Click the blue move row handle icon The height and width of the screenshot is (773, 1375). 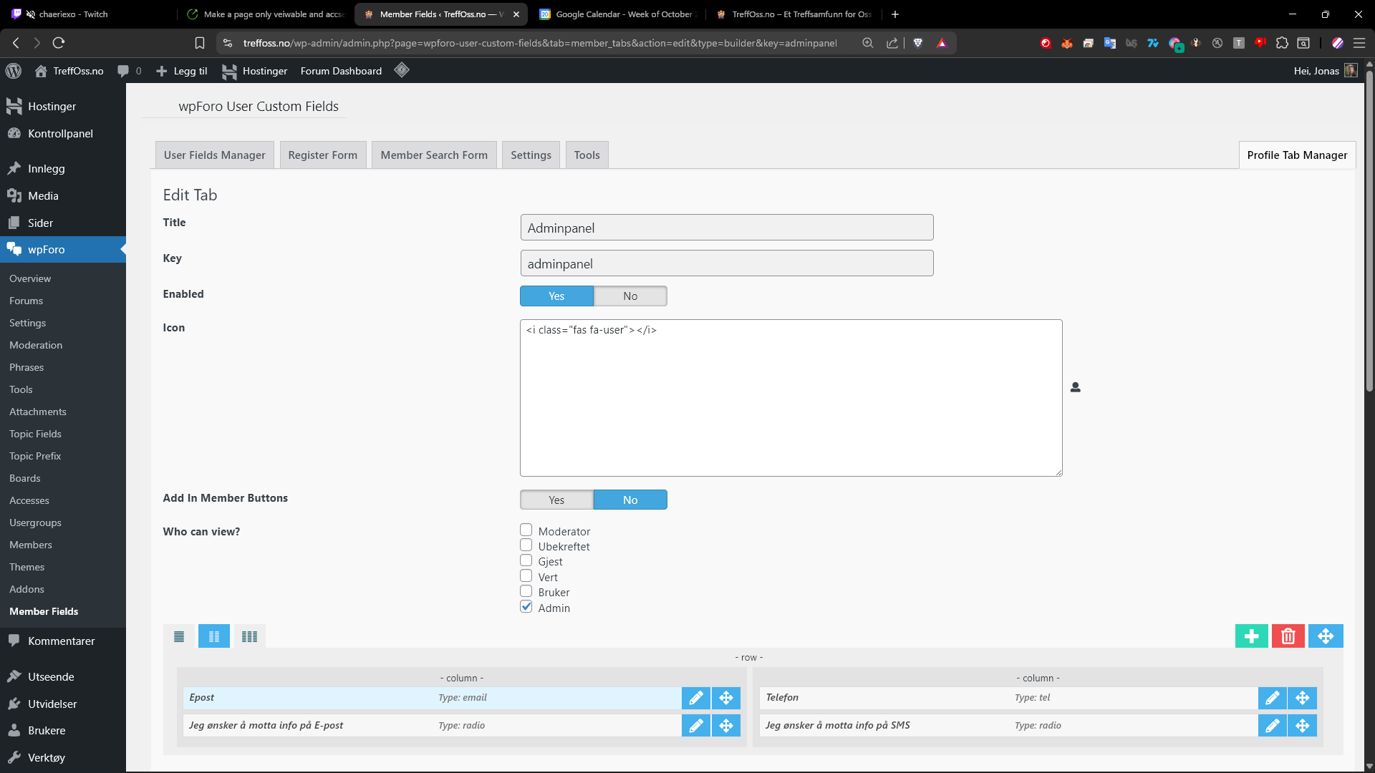click(1325, 636)
